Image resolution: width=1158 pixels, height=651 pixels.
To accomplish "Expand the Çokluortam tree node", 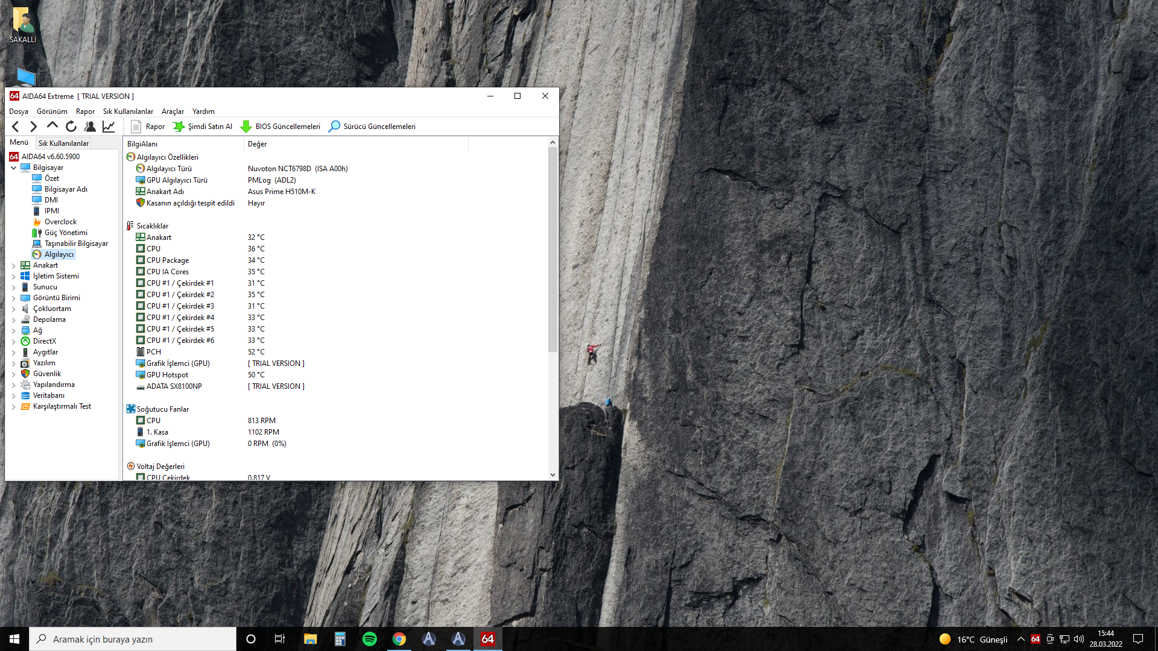I will point(14,309).
